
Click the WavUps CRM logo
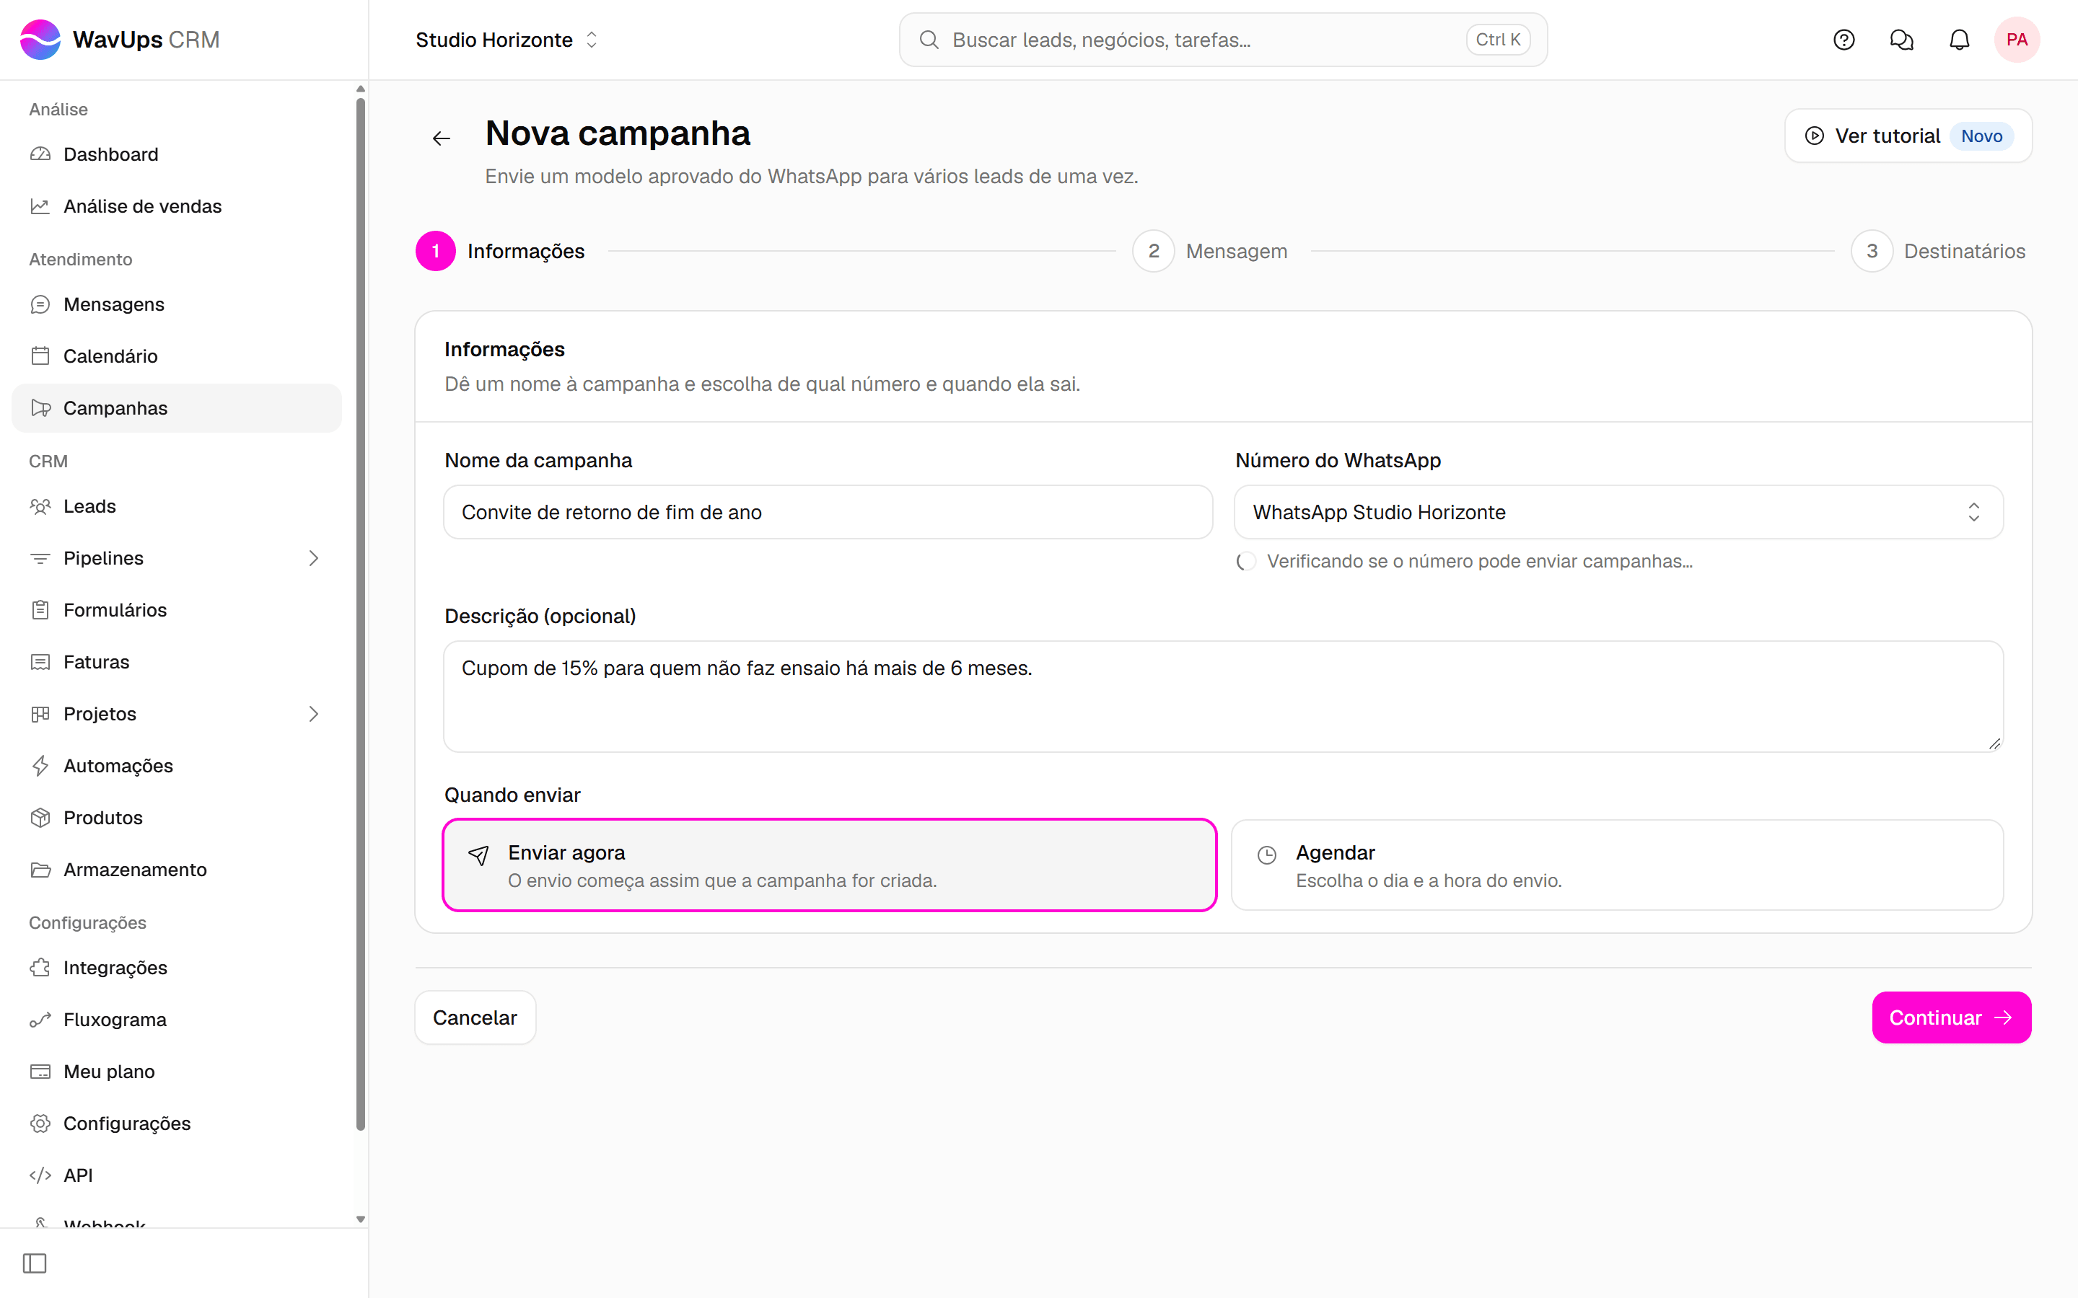[x=119, y=40]
